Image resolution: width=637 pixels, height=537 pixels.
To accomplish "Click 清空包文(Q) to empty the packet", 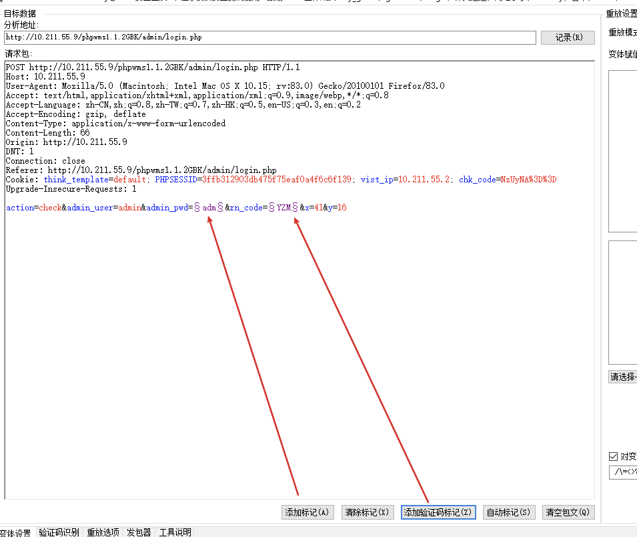I will coord(568,512).
